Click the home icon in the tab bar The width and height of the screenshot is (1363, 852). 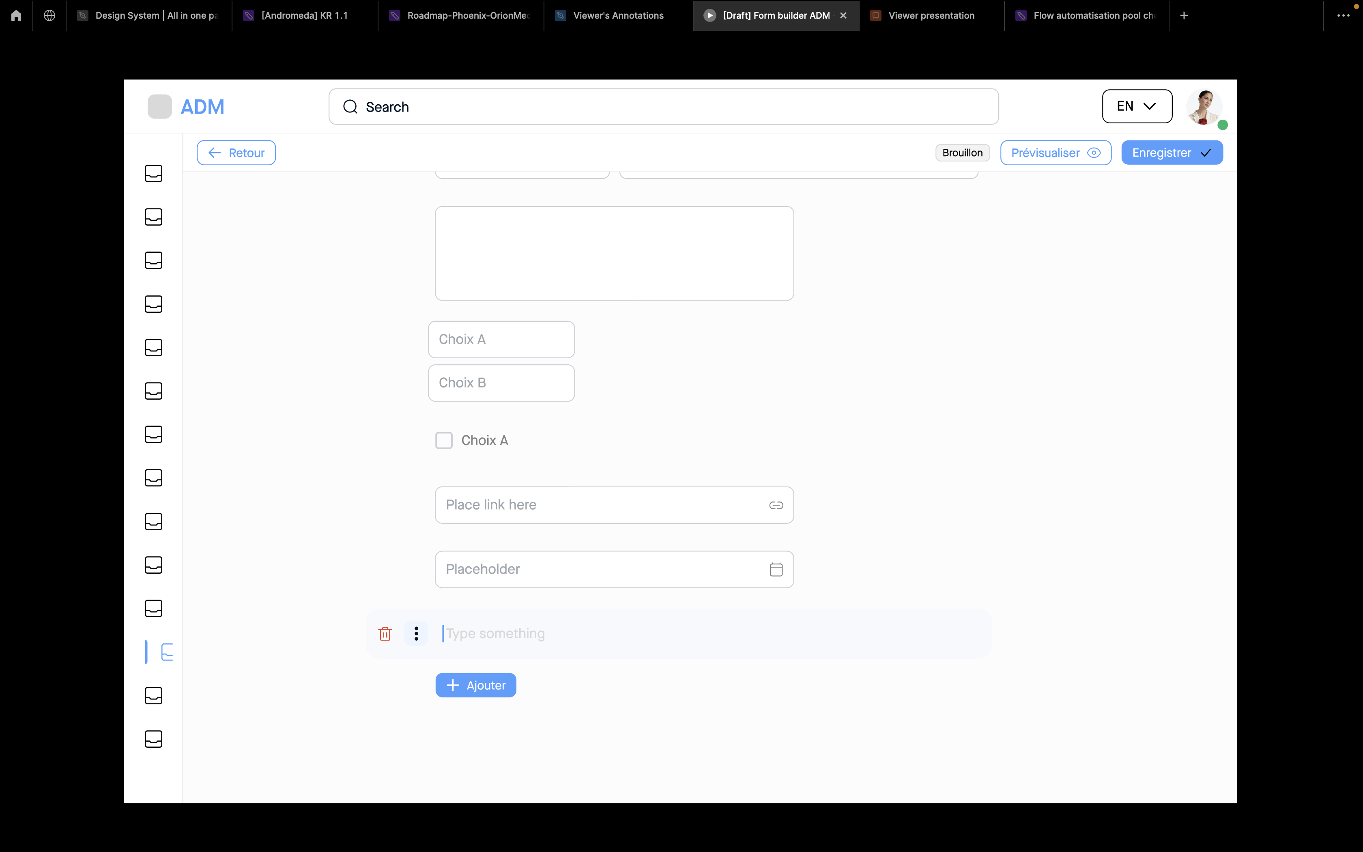pos(16,15)
